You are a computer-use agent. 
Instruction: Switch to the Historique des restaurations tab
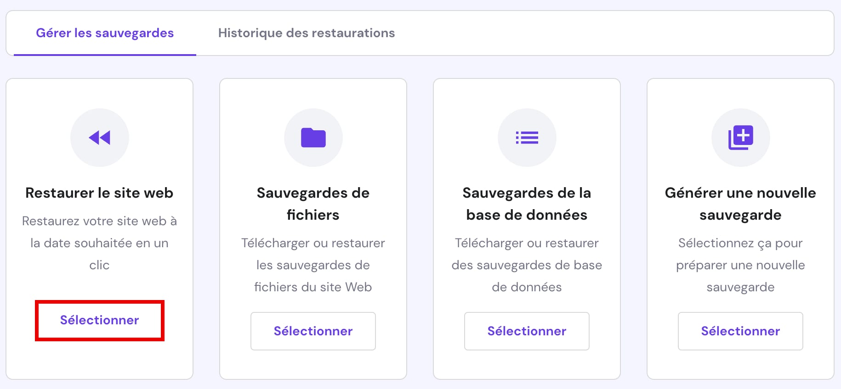[307, 33]
